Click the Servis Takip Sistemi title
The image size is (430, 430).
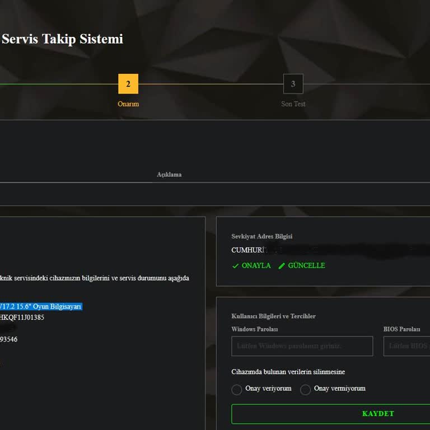62,39
